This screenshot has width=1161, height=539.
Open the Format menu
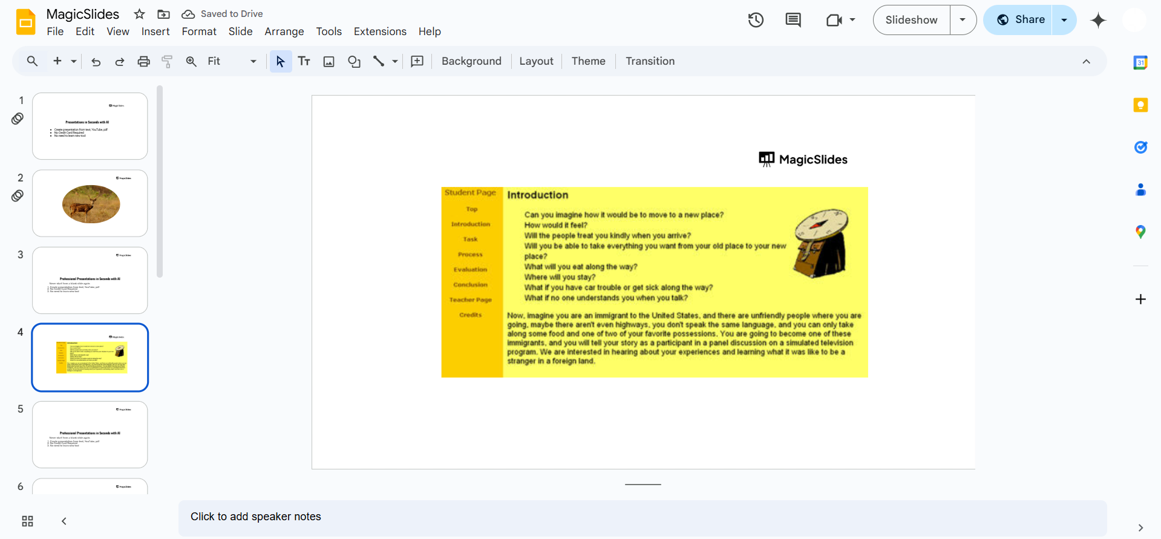click(x=199, y=31)
